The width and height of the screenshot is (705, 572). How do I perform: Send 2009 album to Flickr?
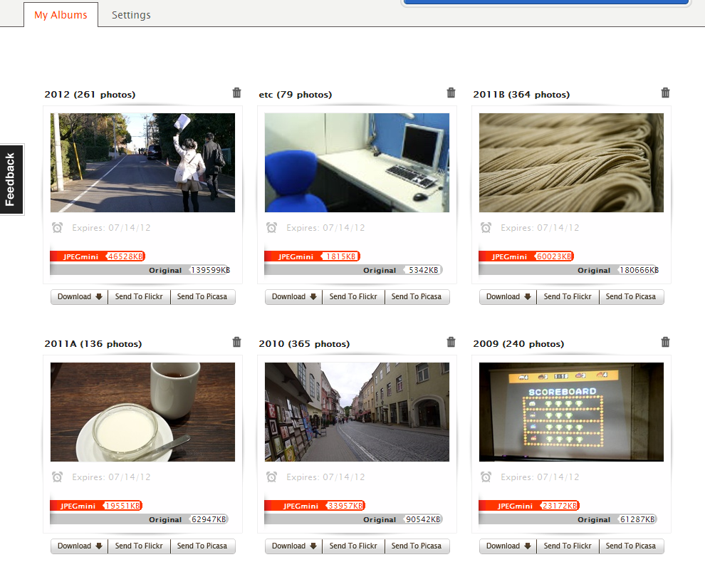(568, 546)
